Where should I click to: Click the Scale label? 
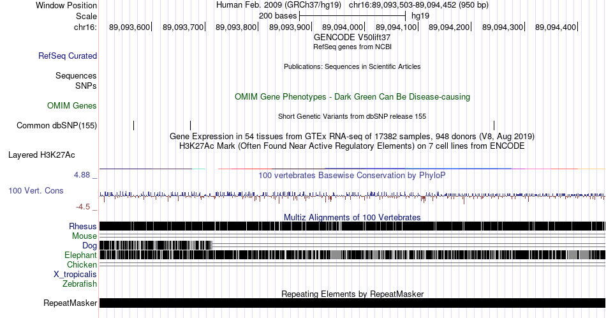(87, 16)
